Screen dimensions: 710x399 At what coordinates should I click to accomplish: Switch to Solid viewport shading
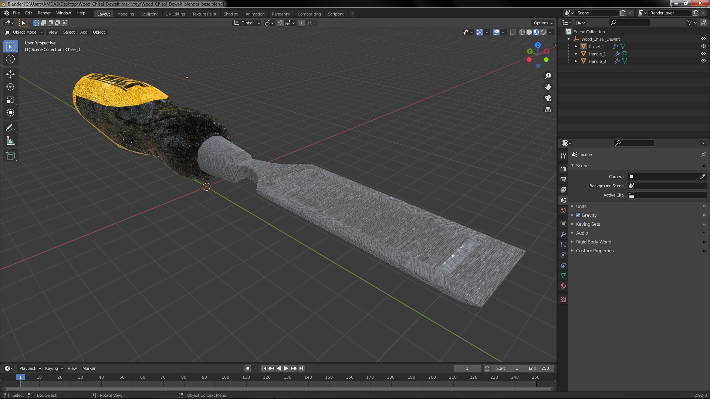(x=529, y=32)
